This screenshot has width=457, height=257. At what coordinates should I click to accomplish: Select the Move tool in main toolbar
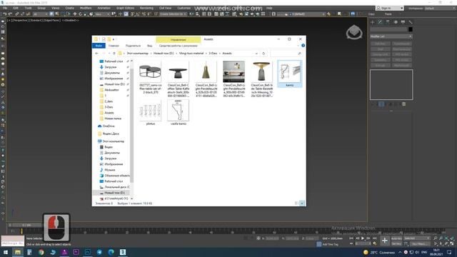74,14
